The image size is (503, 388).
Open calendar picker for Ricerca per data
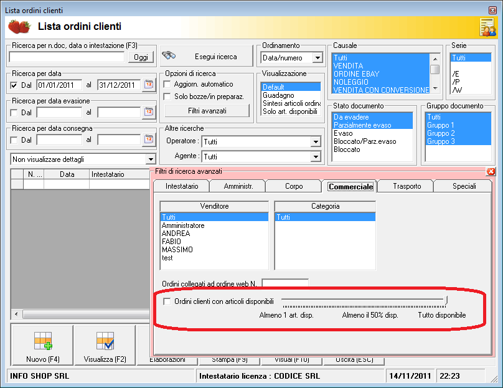pos(149,85)
